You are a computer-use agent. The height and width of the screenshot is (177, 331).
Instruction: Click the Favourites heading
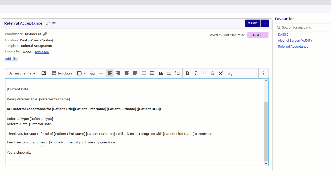(285, 19)
